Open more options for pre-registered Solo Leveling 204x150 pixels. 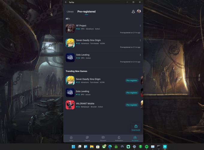(140, 55)
